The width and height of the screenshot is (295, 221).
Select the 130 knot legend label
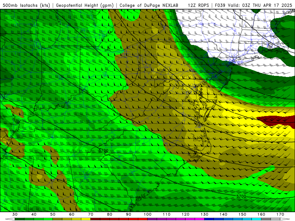pyautogui.click(x=205, y=214)
